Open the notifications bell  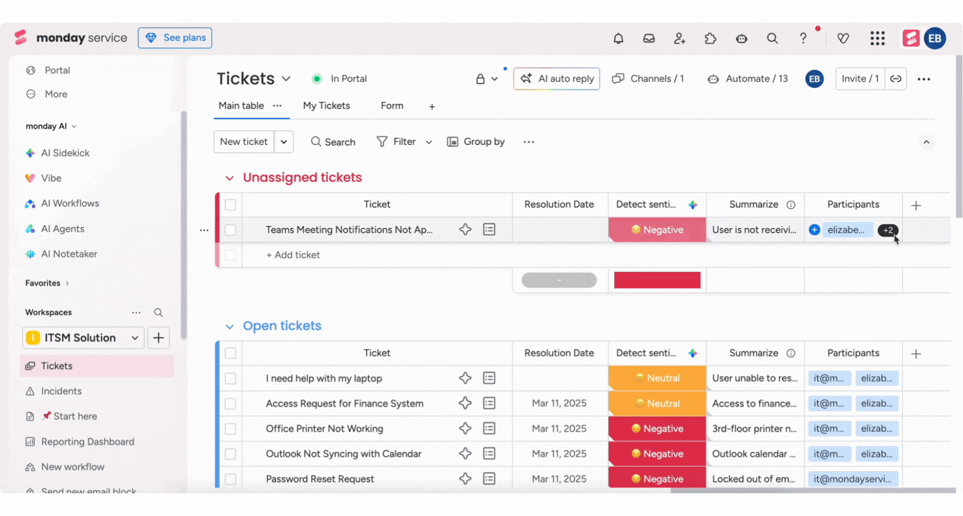pos(618,38)
